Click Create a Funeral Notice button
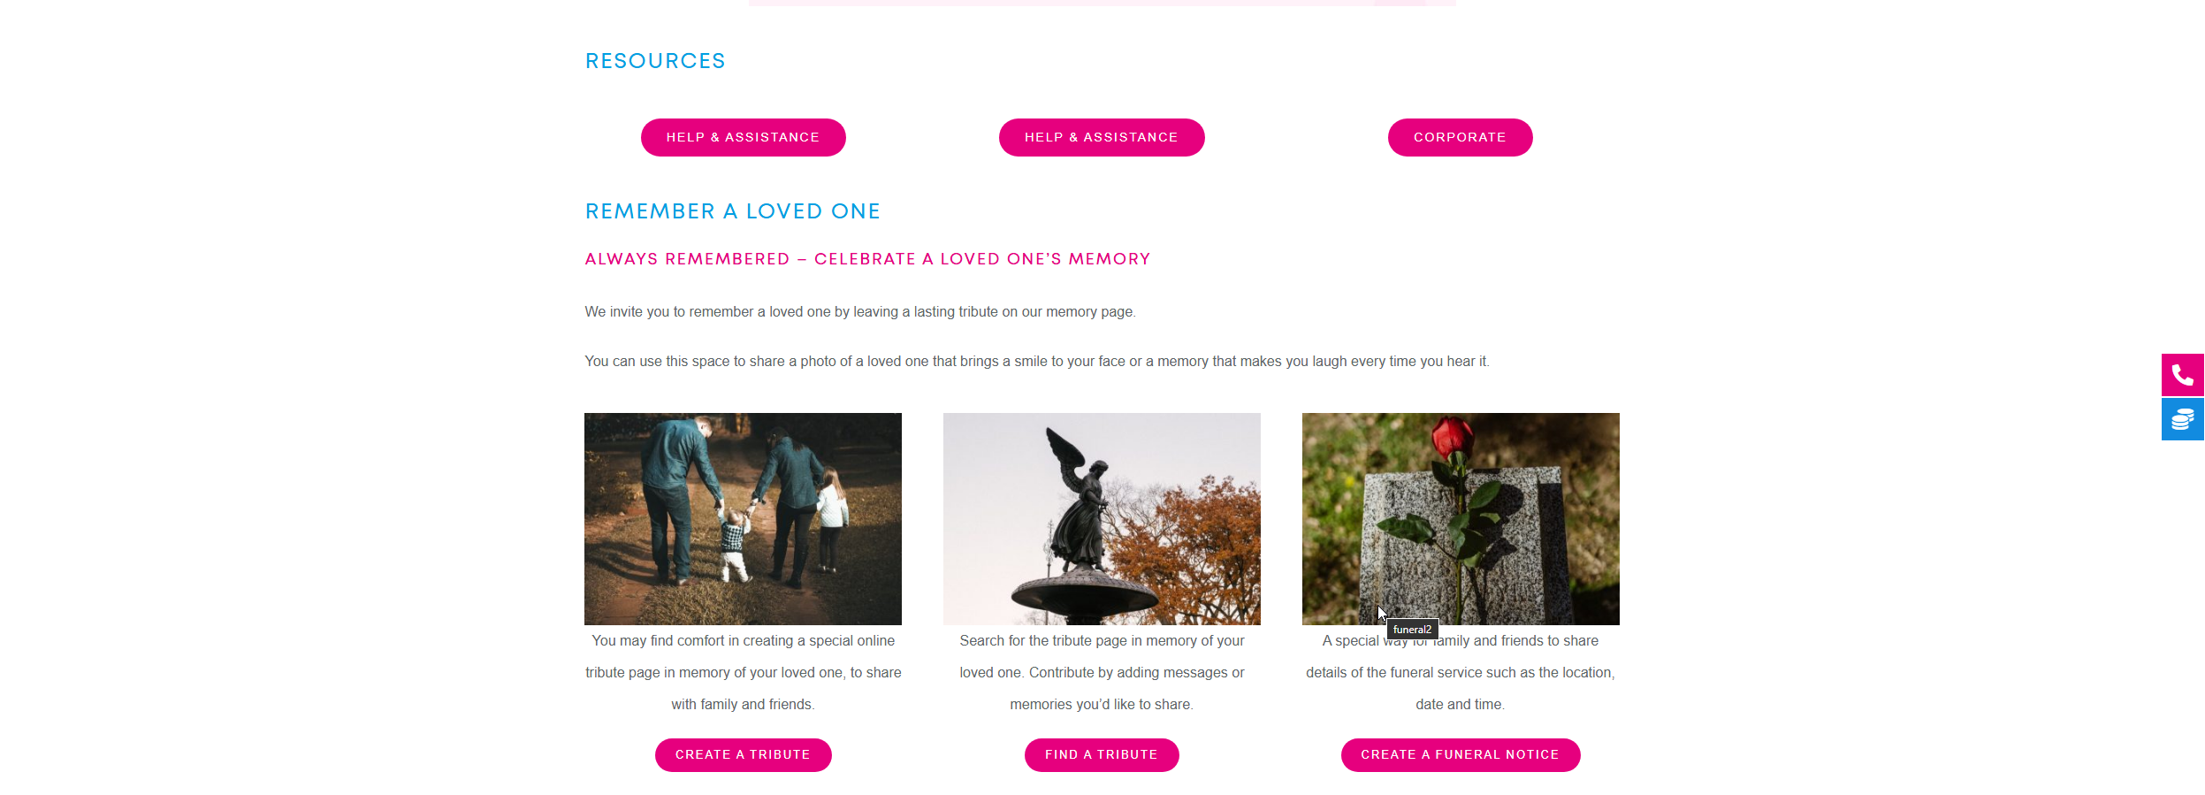 1460,754
